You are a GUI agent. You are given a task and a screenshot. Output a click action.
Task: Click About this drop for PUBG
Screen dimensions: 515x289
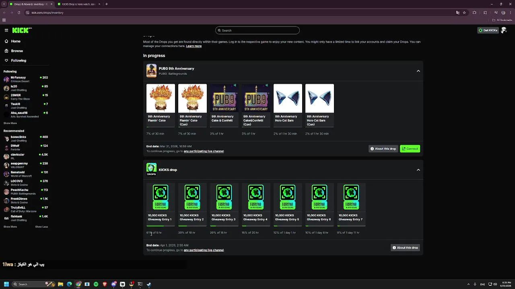click(x=383, y=149)
